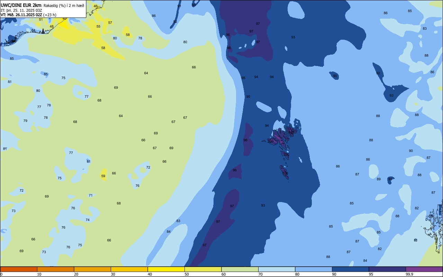This screenshot has width=443, height=277.
Task: Click the humidity value '79' on the map
Action: coord(25,121)
